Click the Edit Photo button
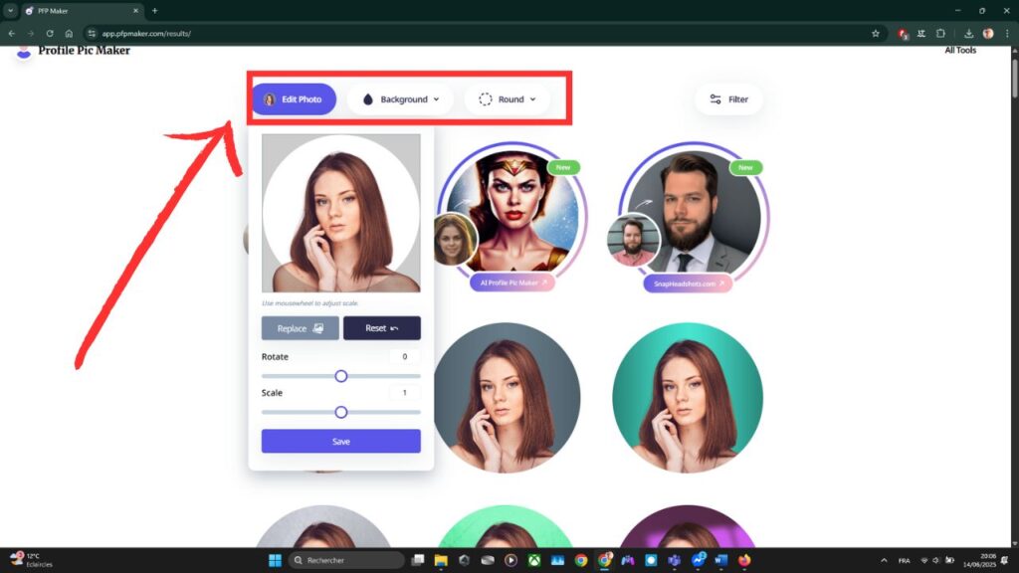This screenshot has width=1019, height=573. coord(294,99)
